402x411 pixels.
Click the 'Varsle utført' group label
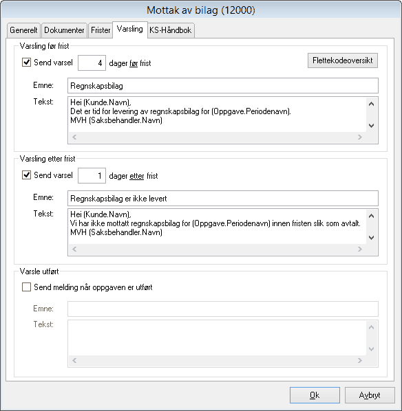pos(39,271)
